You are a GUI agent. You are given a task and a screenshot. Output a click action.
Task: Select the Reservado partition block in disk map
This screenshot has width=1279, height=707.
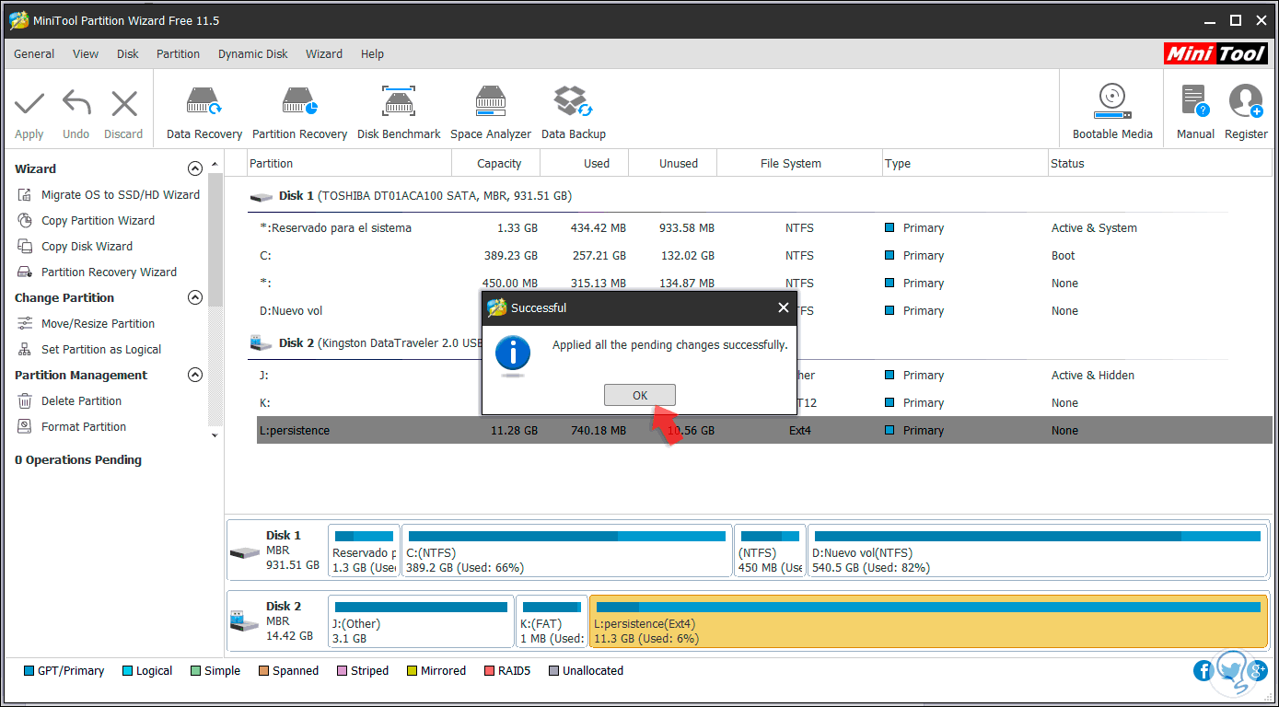[x=364, y=551]
